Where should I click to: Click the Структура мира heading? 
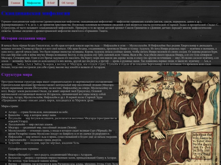click(x=17, y=75)
